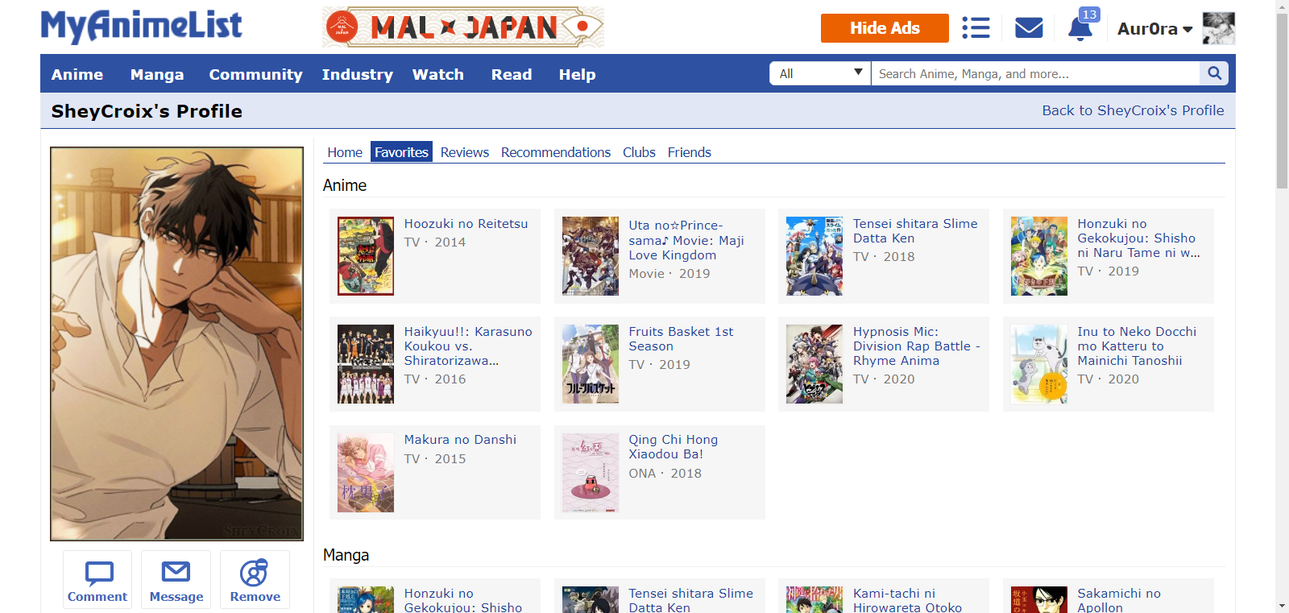Open the Community navigation menu
Screen dimensions: 1289x613
[x=255, y=74]
